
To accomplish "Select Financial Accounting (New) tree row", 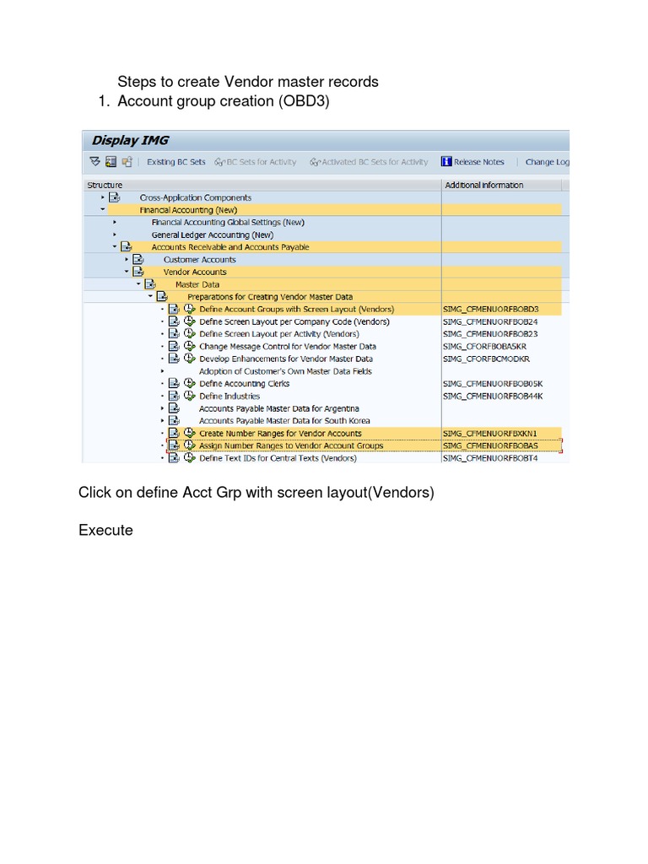I will (x=188, y=210).
